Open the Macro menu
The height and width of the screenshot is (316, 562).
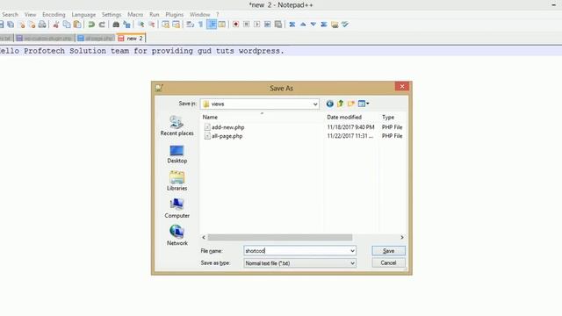click(x=135, y=15)
